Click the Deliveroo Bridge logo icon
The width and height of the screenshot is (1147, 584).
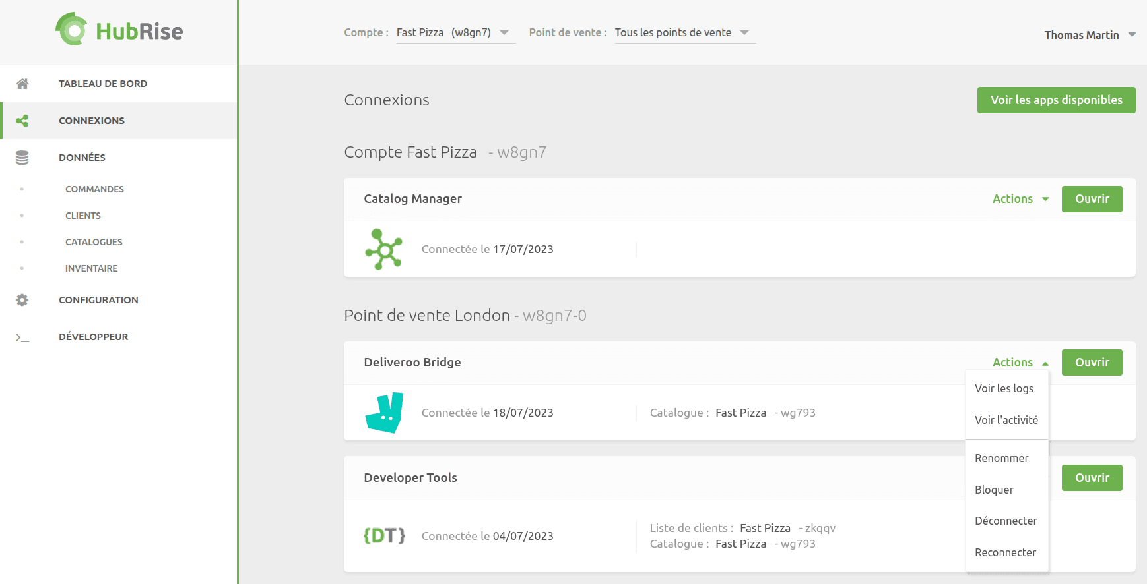tap(384, 413)
